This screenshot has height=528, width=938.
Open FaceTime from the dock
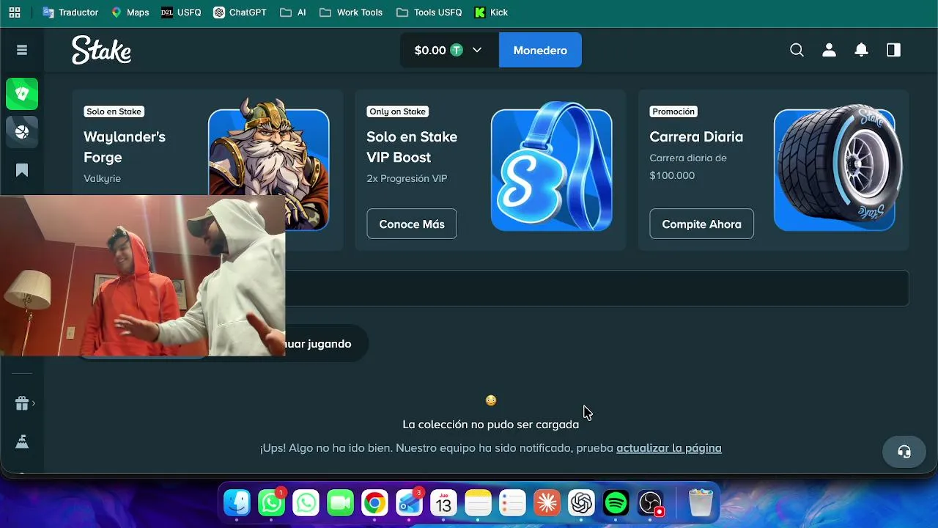[340, 503]
